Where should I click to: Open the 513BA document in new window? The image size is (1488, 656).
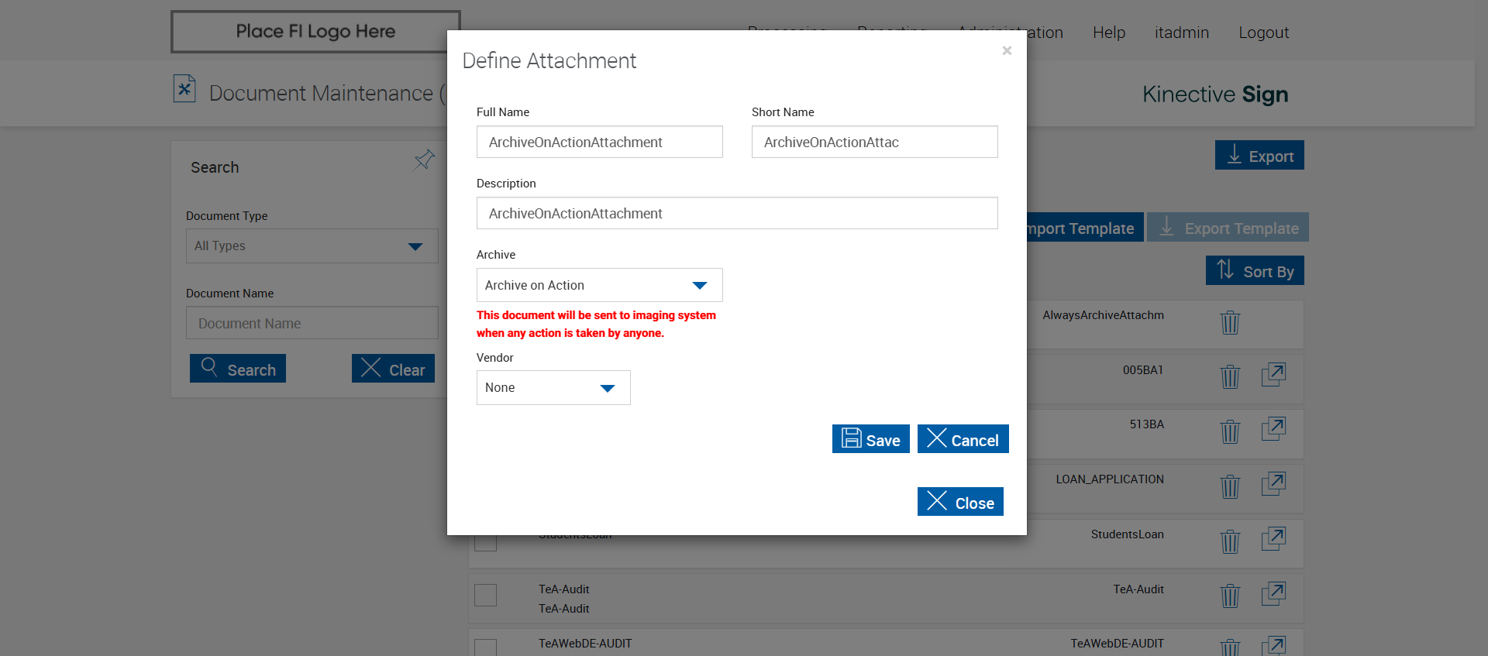click(1273, 429)
